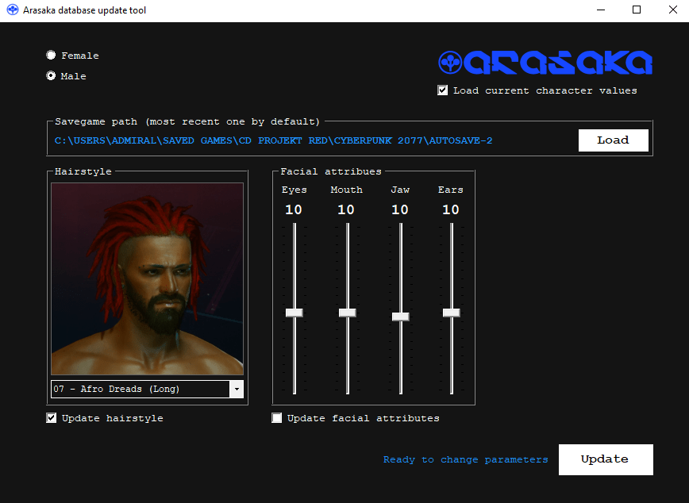Click the Jaw slider handle
Screen dimensions: 689x503
tap(400, 317)
